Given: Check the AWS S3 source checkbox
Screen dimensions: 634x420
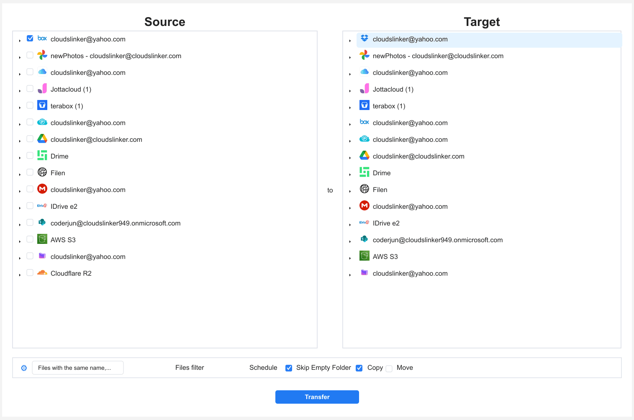Looking at the screenshot, I should (x=30, y=239).
